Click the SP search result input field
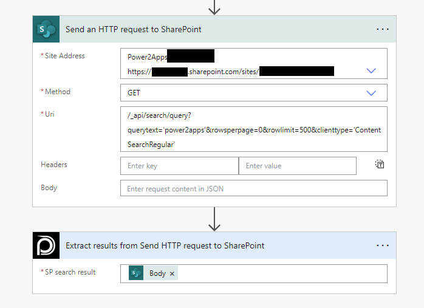The width and height of the screenshot is (424, 308). click(x=279, y=273)
